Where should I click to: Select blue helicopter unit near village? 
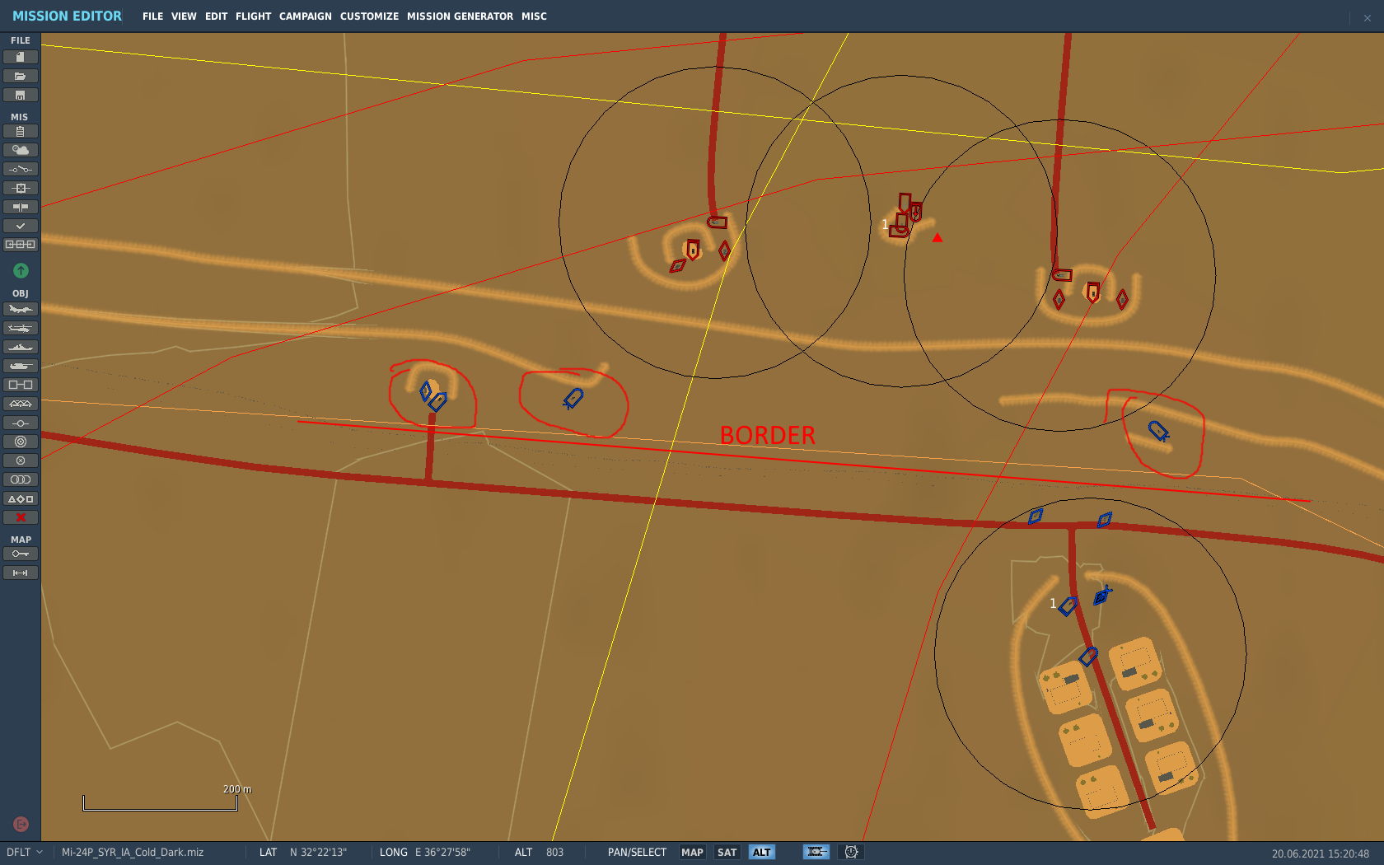(1102, 595)
